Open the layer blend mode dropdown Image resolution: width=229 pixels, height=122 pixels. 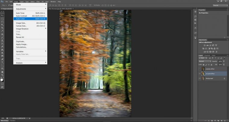coord(205,61)
